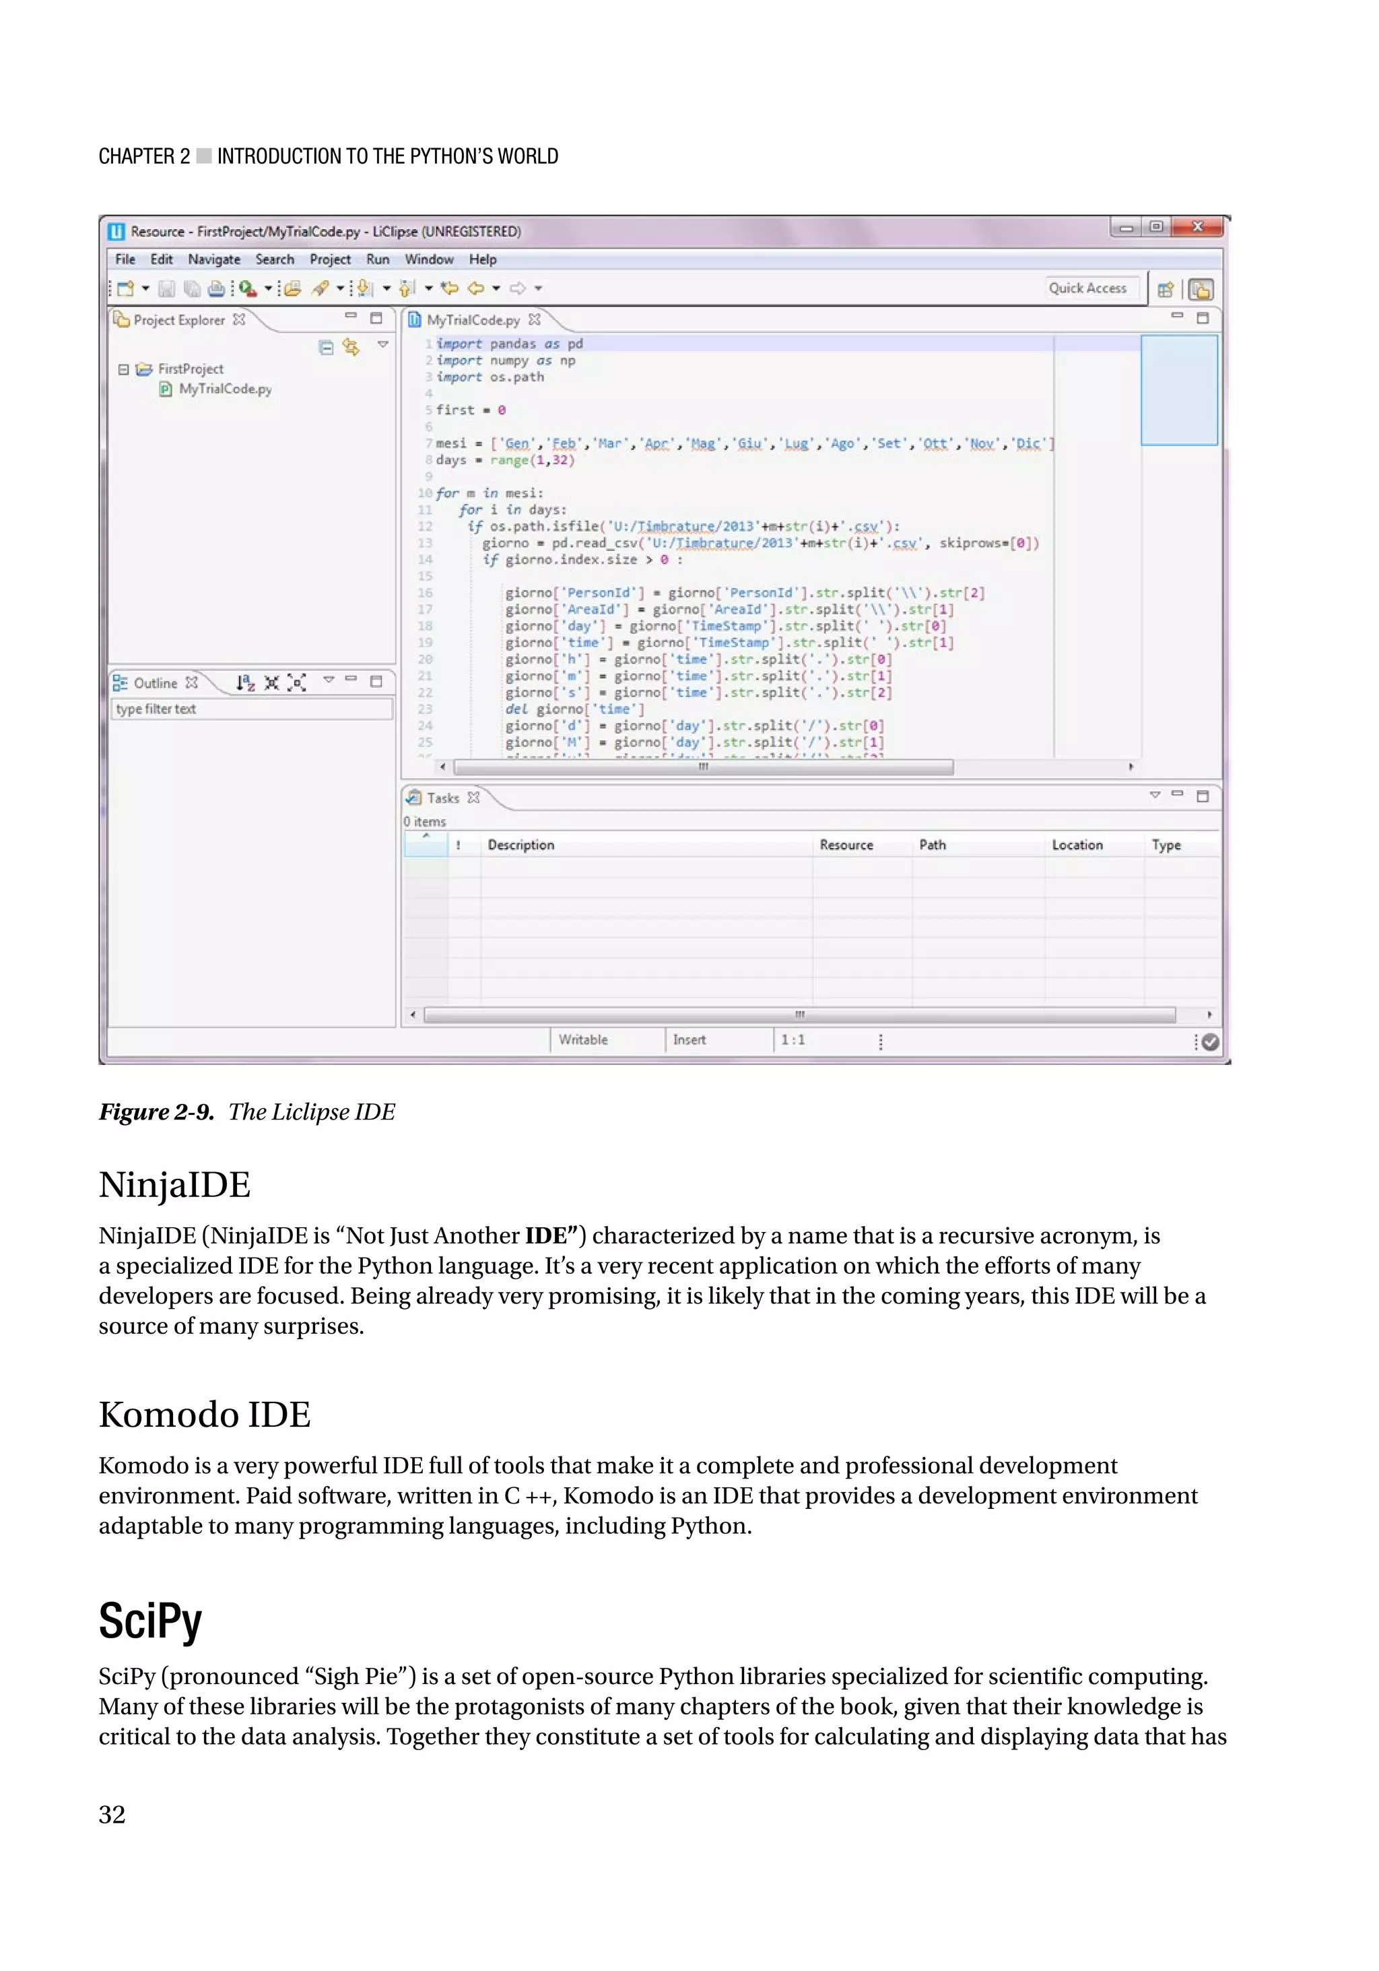This screenshot has height=1971, width=1379.
Task: Sort tasks by the Location column header
Action: pos(1094,845)
